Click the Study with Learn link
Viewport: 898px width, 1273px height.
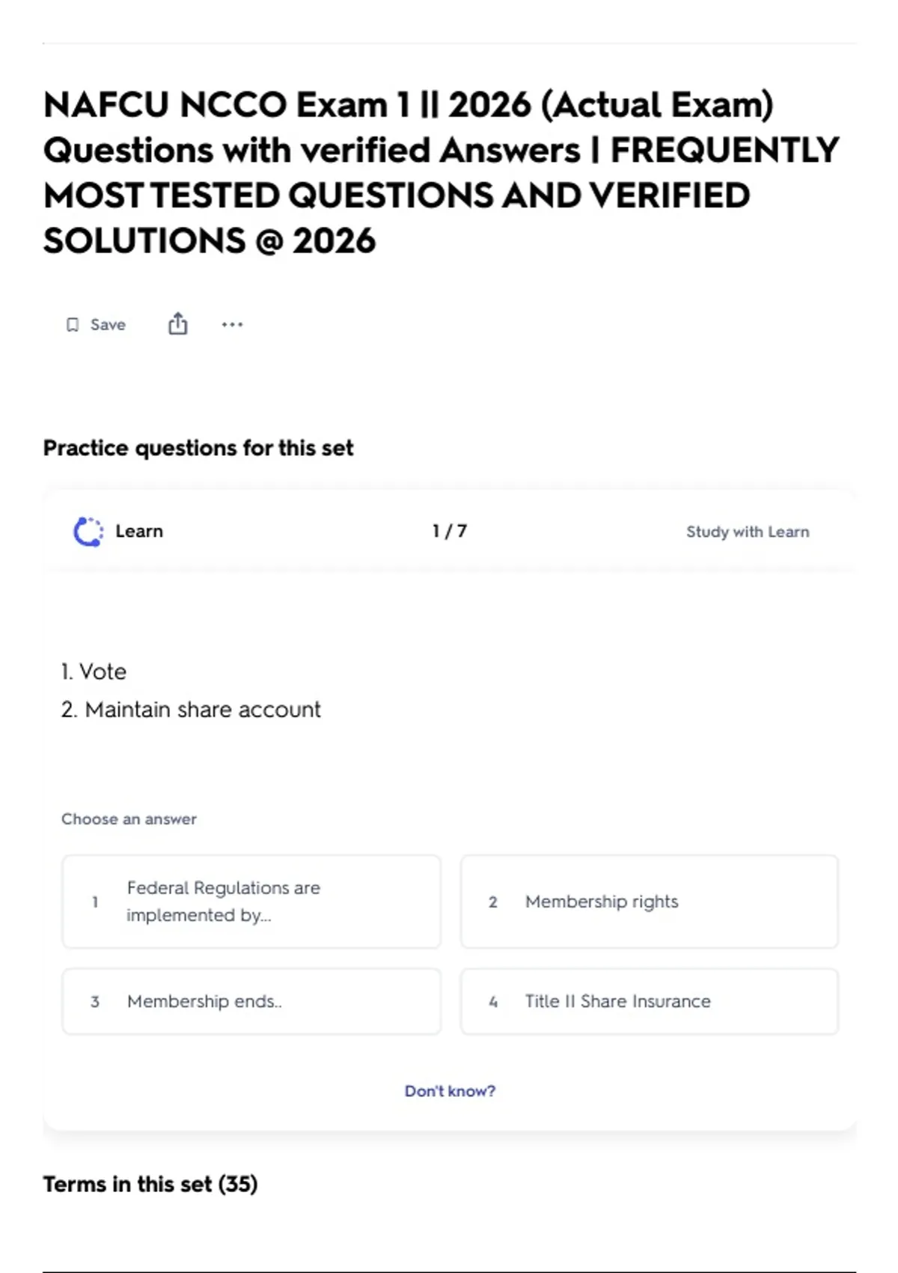click(748, 532)
